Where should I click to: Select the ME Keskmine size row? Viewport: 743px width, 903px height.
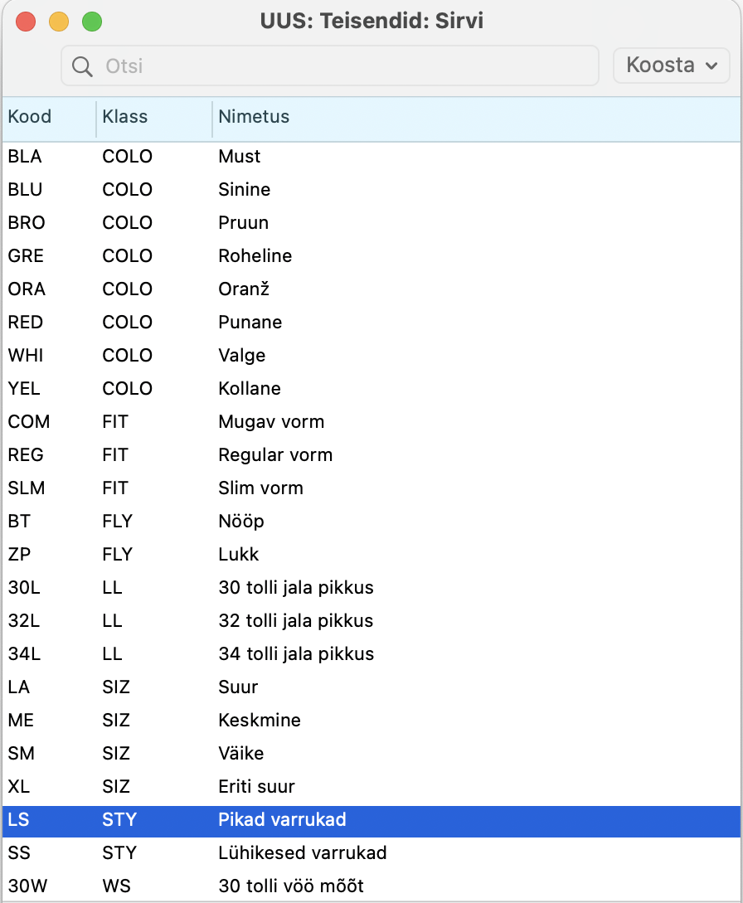pyautogui.click(x=371, y=720)
